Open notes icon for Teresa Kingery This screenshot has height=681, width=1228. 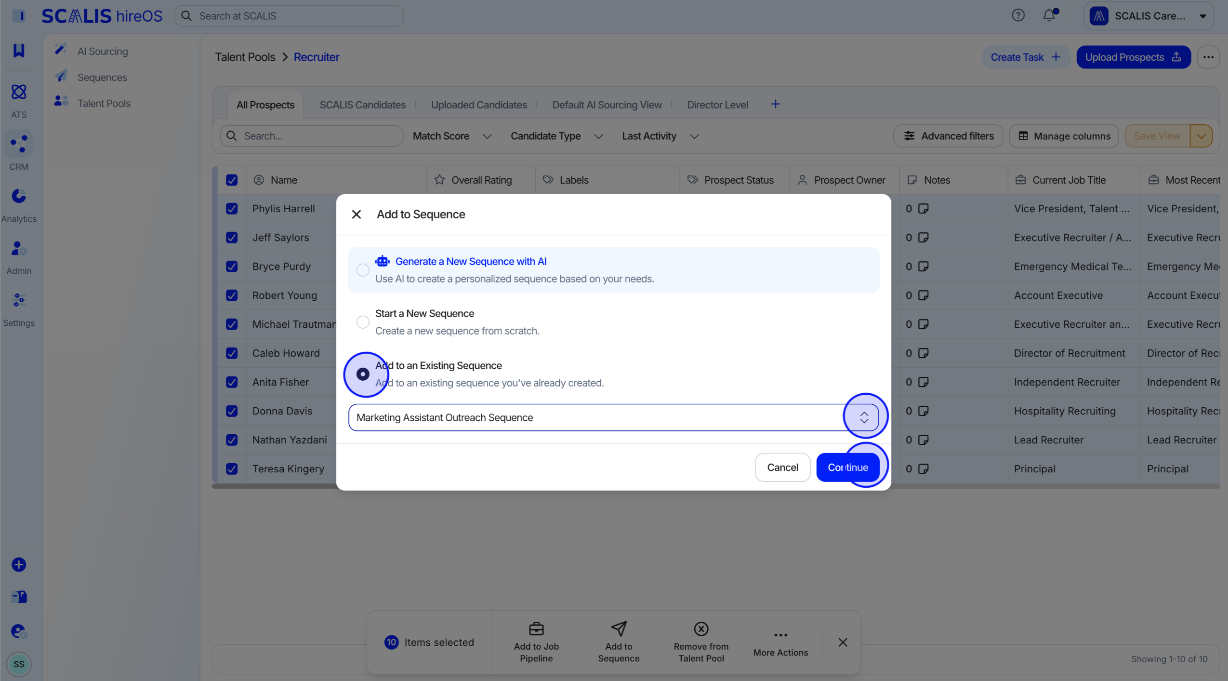click(924, 468)
